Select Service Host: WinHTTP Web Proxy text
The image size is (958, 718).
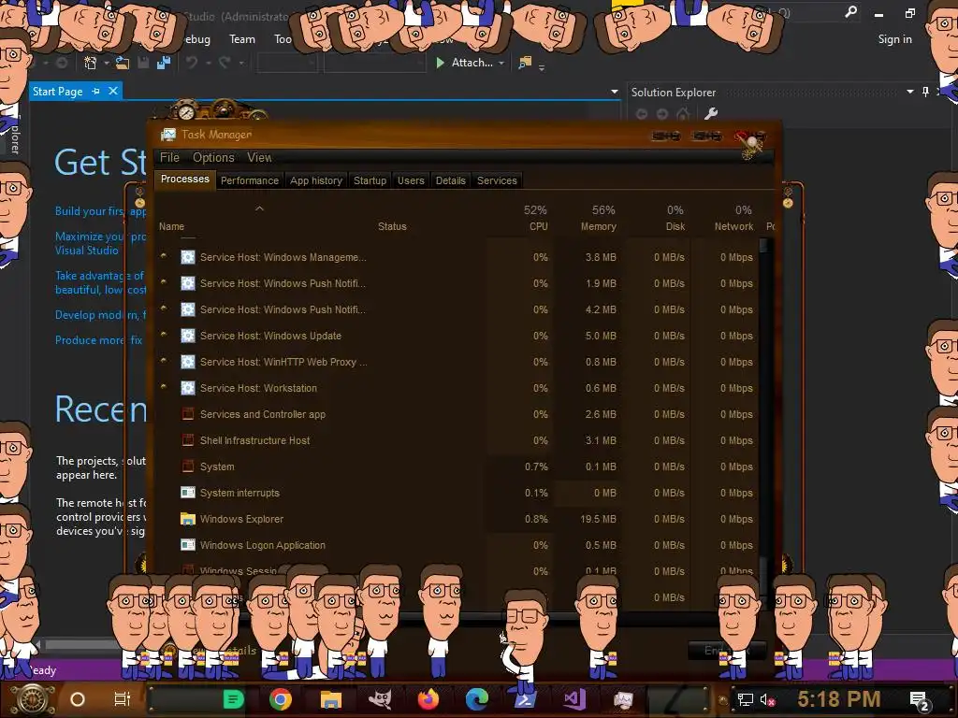[283, 362]
